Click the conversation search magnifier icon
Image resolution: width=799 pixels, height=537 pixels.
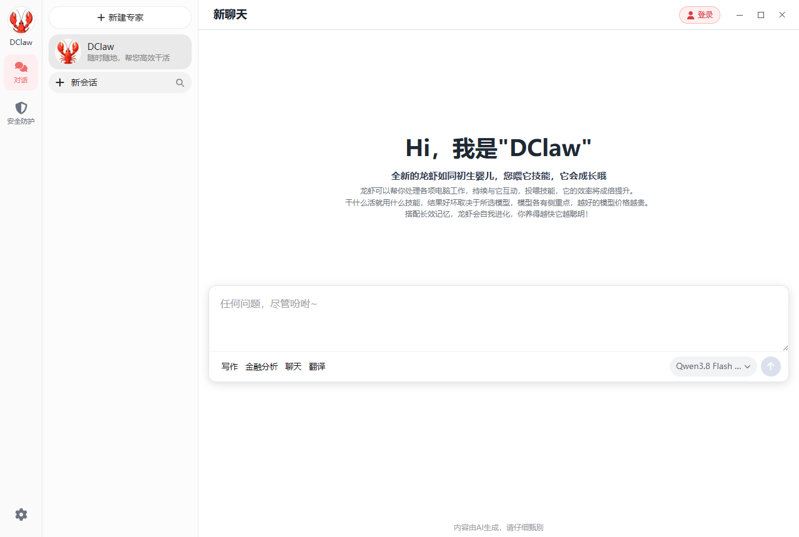180,82
